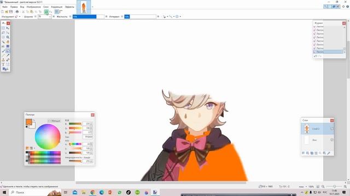Select the Pan hand tool
Image resolution: width=350 pixels, height=196 pixels.
point(8,42)
